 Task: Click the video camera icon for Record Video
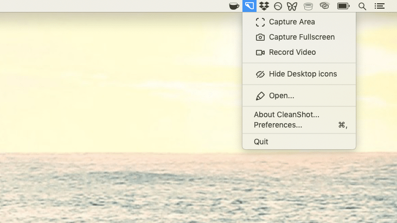[x=260, y=53]
